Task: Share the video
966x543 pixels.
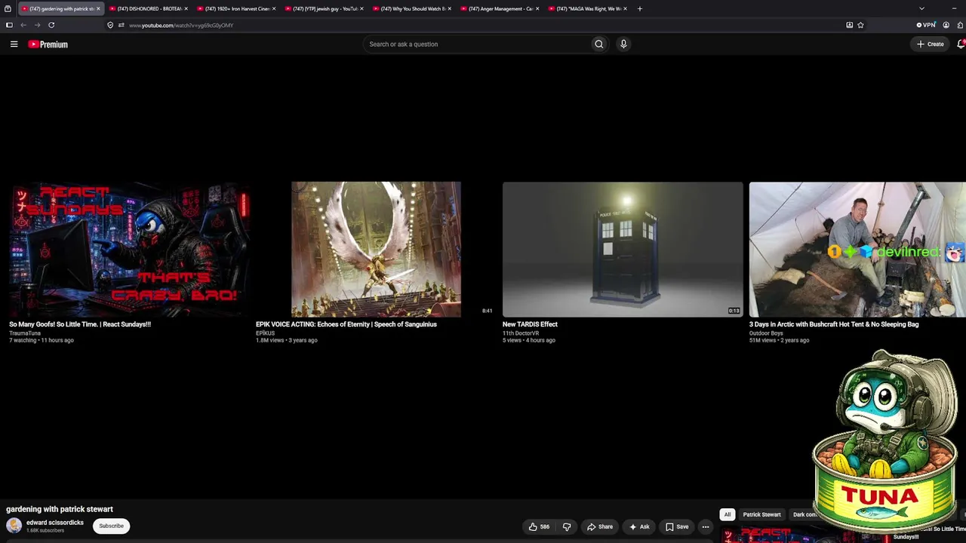Action: tap(600, 526)
